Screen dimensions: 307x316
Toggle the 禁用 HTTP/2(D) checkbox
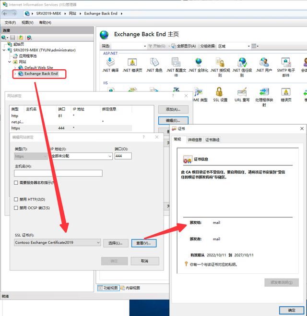tap(16, 199)
